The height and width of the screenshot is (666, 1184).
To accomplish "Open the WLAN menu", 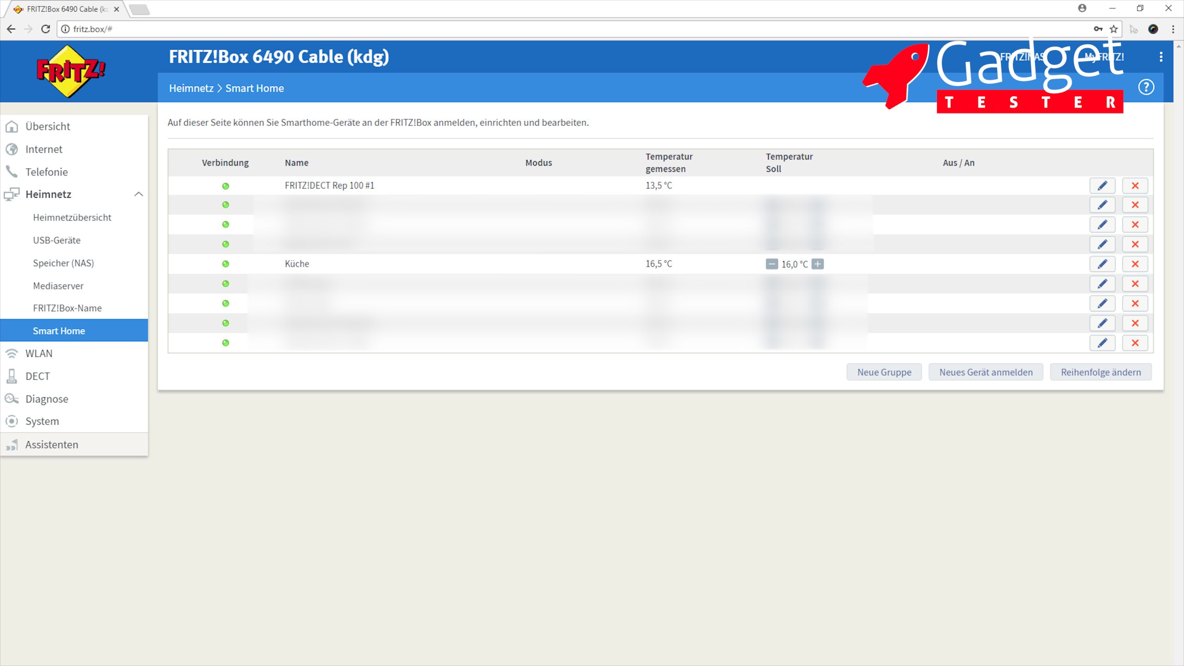I will pos(39,353).
